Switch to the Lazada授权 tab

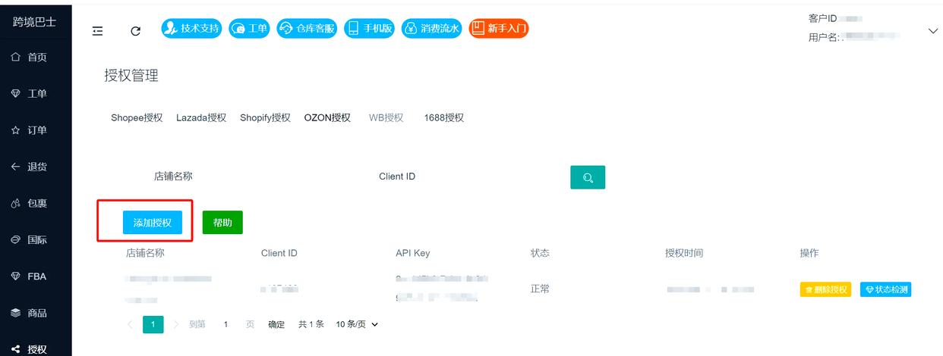click(x=201, y=117)
